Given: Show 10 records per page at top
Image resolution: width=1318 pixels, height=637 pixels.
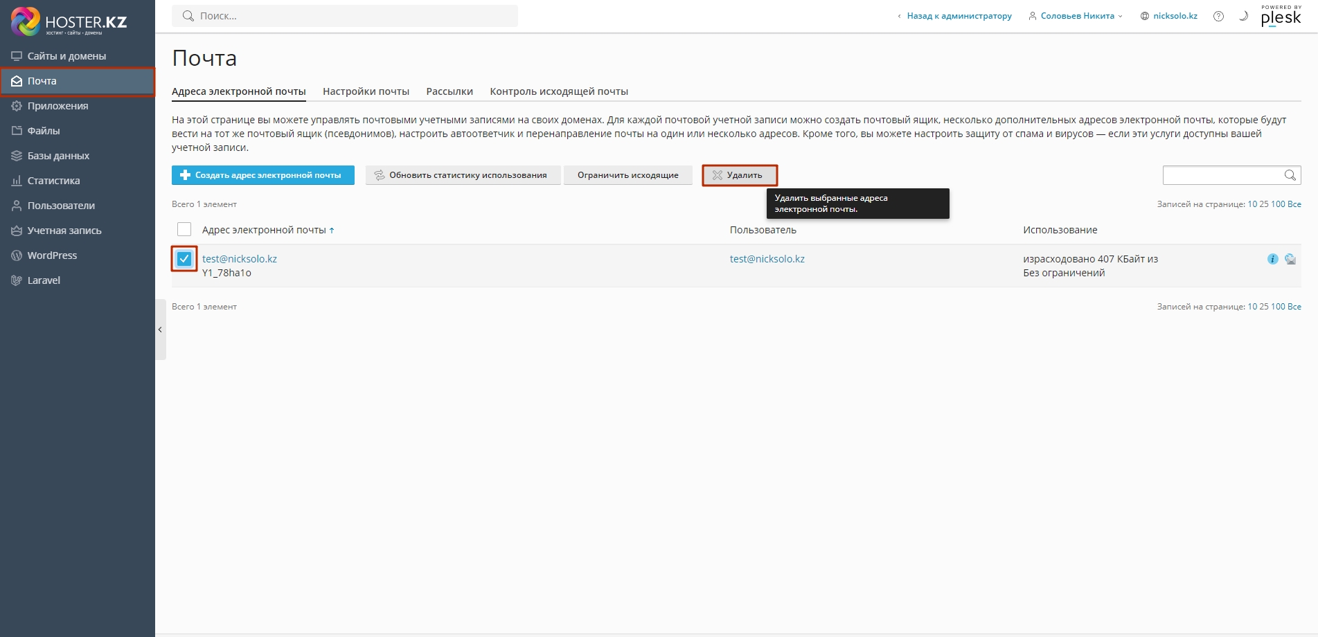Looking at the screenshot, I should pos(1252,204).
